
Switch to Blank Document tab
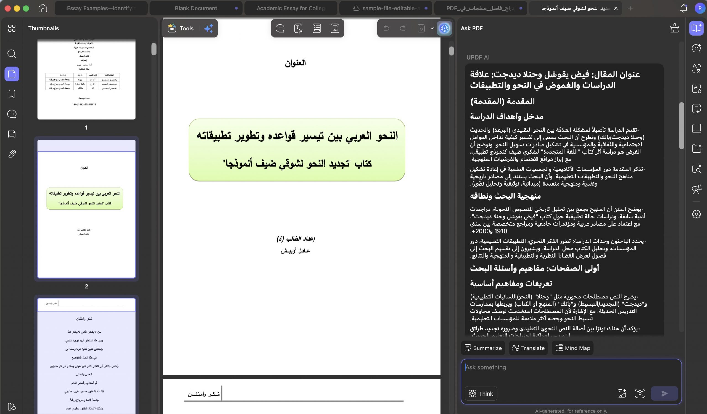(x=196, y=8)
